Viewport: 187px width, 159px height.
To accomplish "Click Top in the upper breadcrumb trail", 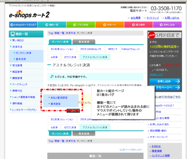I will pyautogui.click(x=51, y=33).
